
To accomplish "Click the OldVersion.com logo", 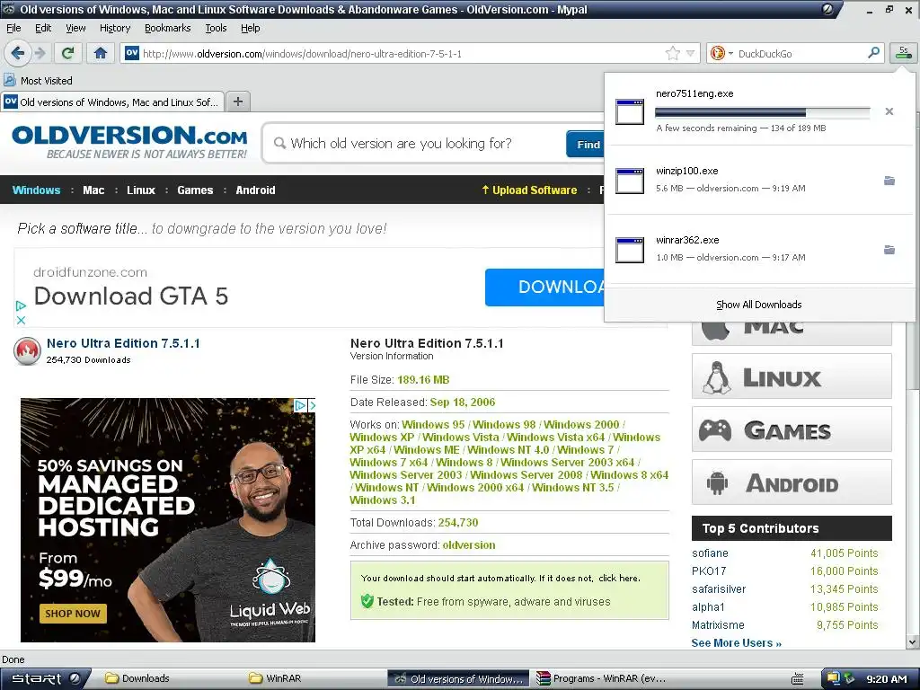I will pos(129,141).
